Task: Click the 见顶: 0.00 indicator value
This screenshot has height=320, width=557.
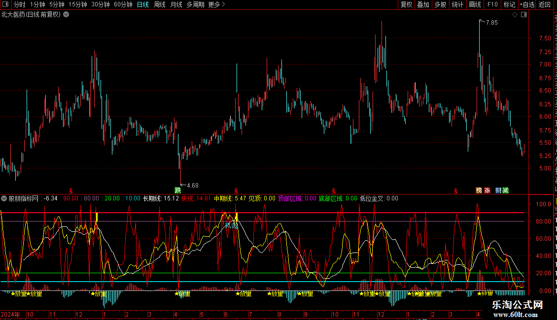Action: 262,198
